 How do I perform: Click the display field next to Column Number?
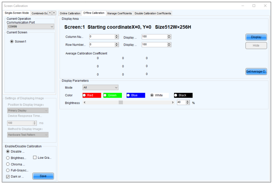pyautogui.click(x=154, y=37)
